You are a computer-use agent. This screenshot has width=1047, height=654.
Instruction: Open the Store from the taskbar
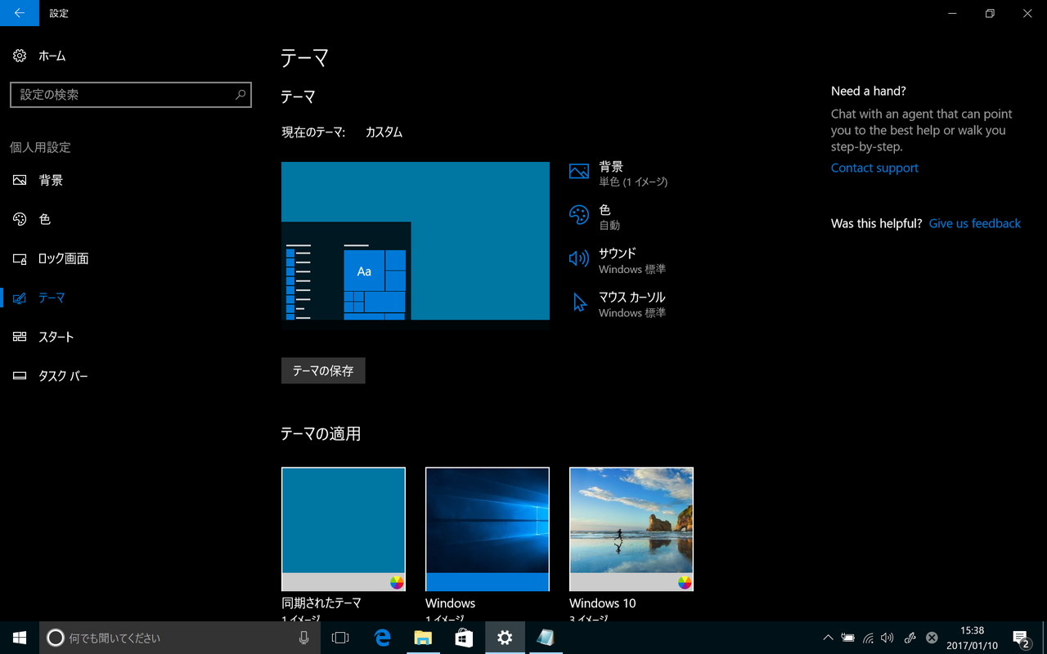point(464,638)
